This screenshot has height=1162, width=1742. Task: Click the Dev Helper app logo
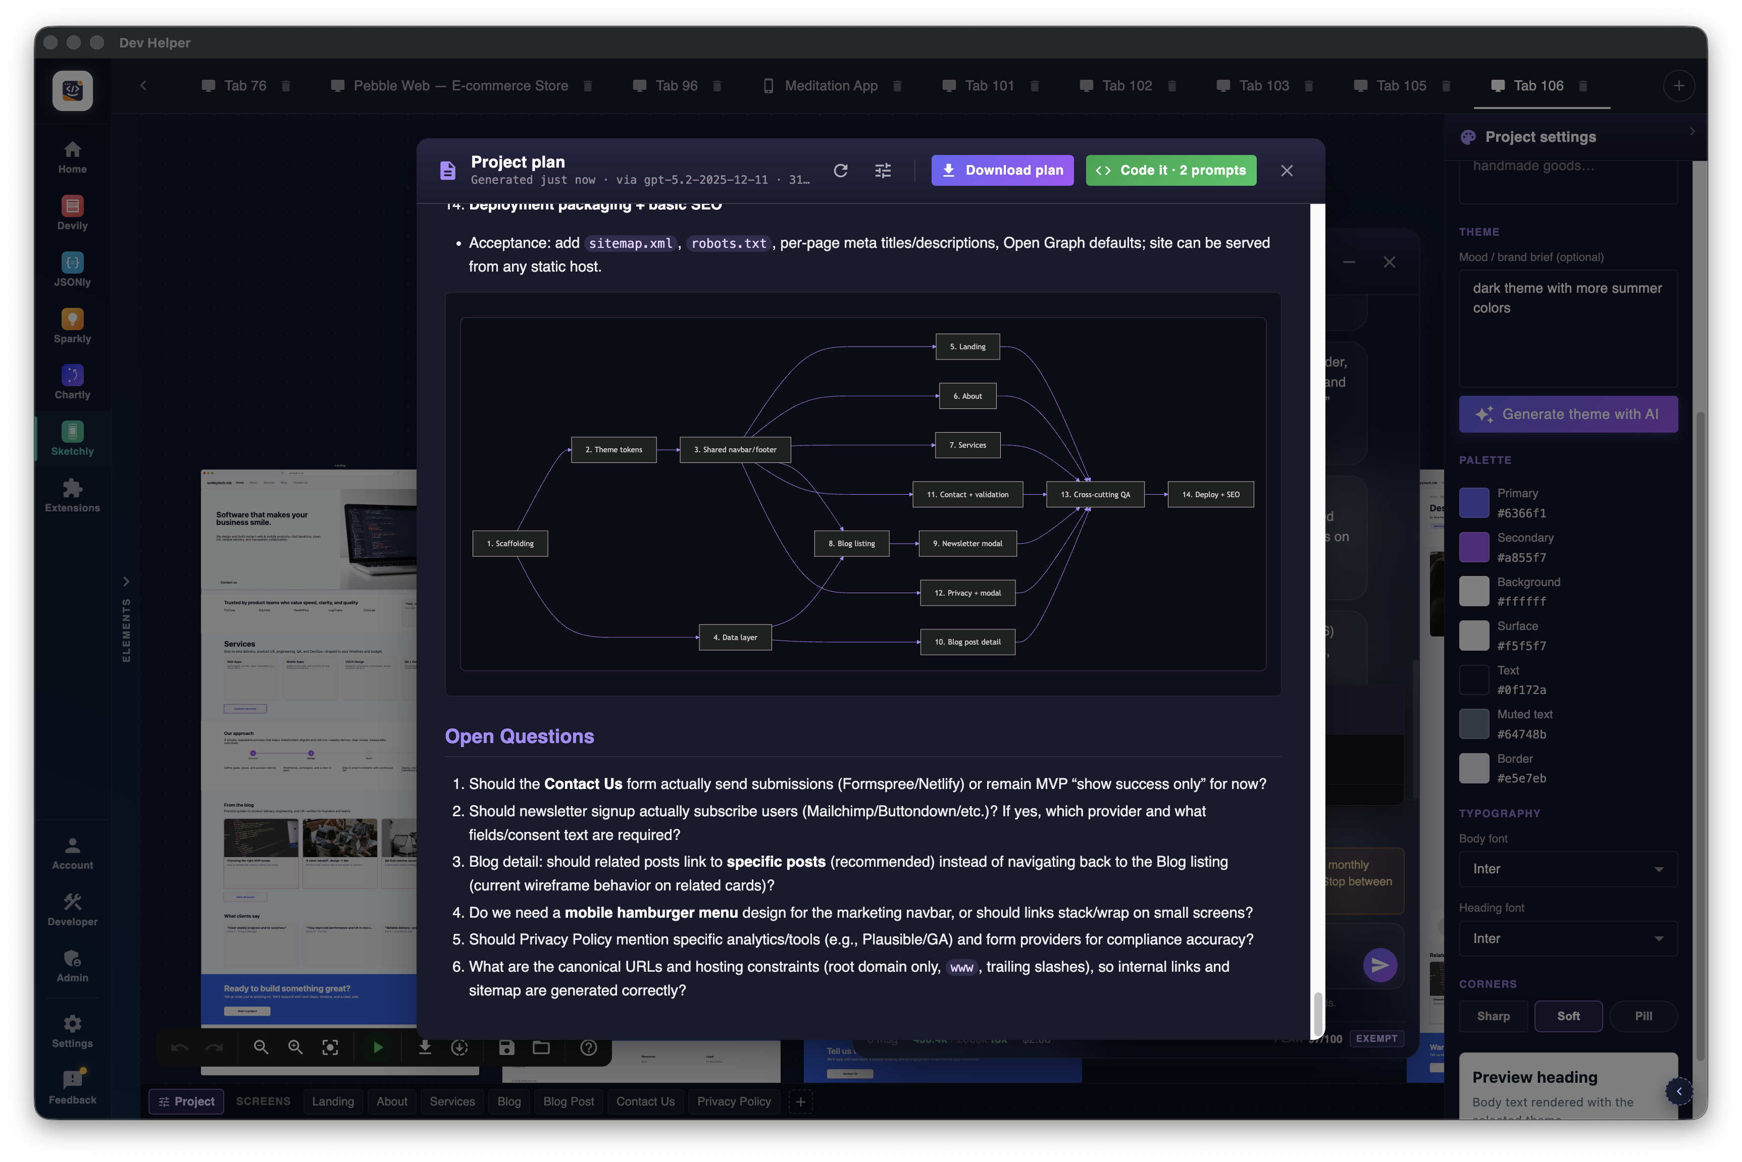click(72, 90)
